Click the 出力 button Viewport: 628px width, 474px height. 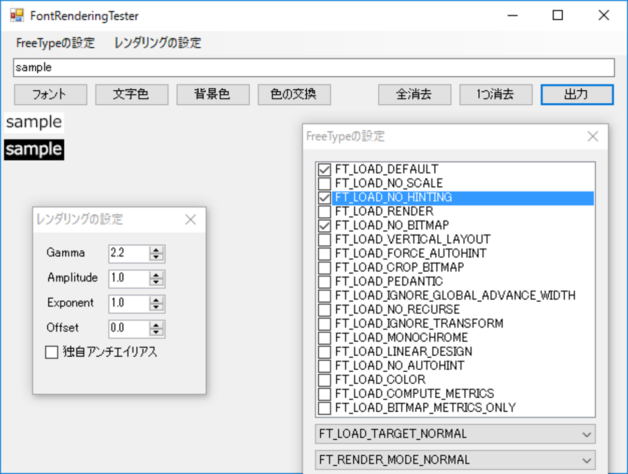[577, 95]
